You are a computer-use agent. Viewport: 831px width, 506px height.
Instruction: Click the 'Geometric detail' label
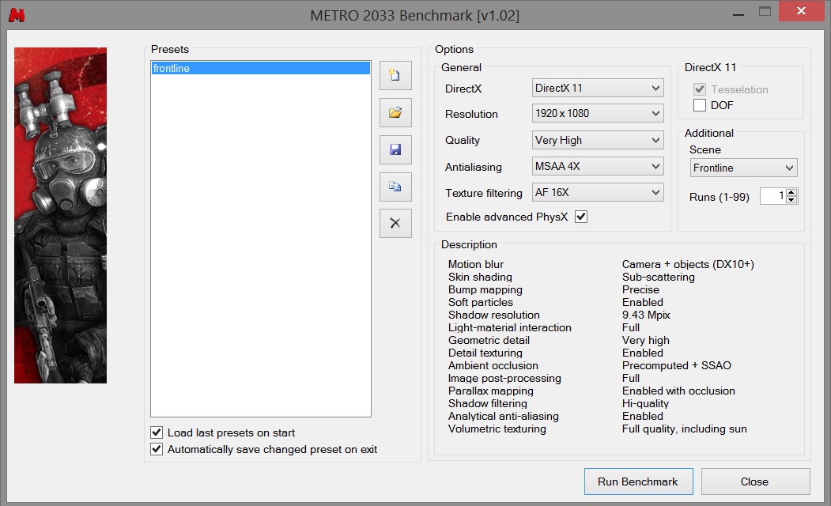(489, 340)
